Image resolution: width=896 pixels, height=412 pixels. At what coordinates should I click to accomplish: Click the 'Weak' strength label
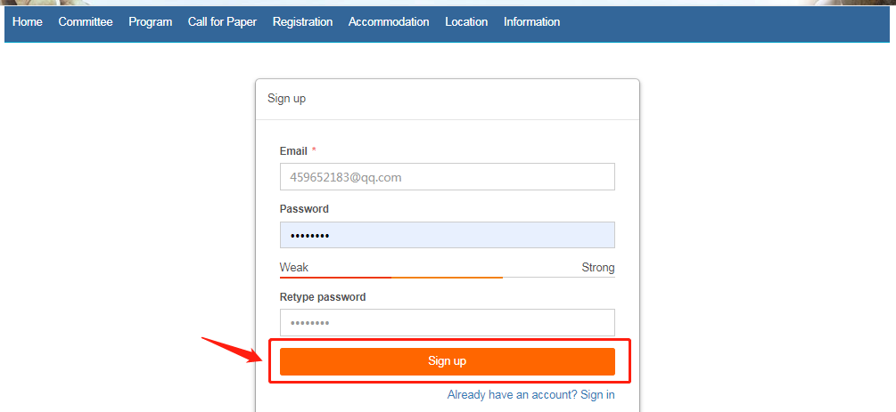pos(294,268)
